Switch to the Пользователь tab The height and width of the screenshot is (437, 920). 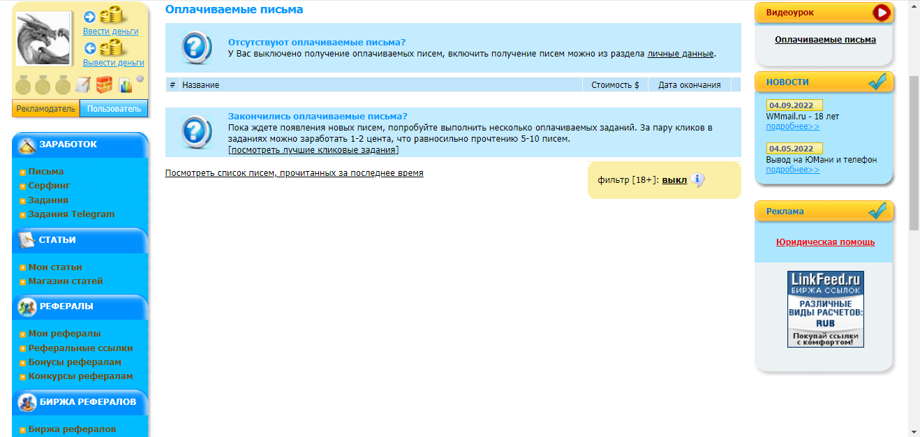[114, 108]
